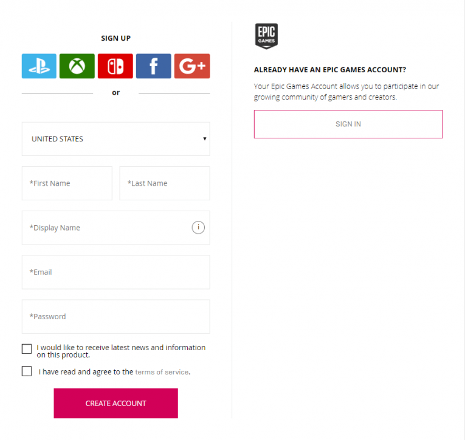Open the terms of service link
The width and height of the screenshot is (465, 440).
pos(162,372)
